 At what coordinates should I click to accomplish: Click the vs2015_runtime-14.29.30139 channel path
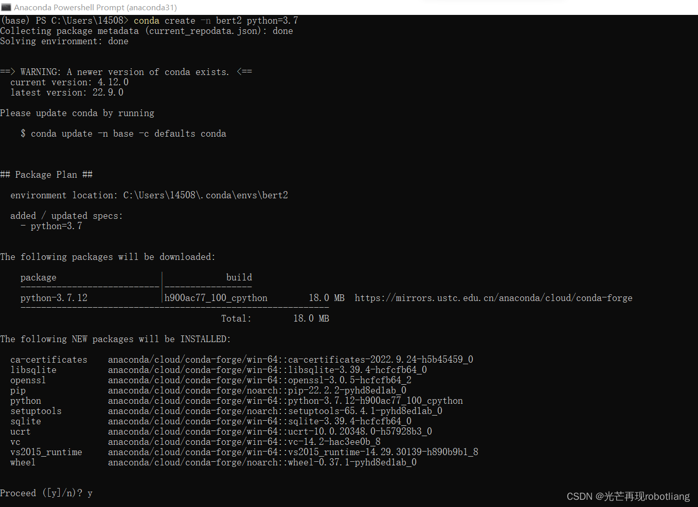(x=293, y=452)
